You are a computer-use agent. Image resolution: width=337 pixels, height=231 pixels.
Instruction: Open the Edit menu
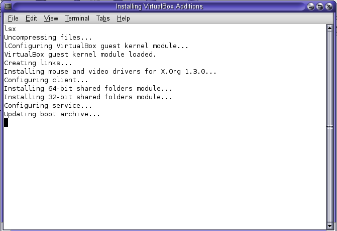[x=31, y=19]
